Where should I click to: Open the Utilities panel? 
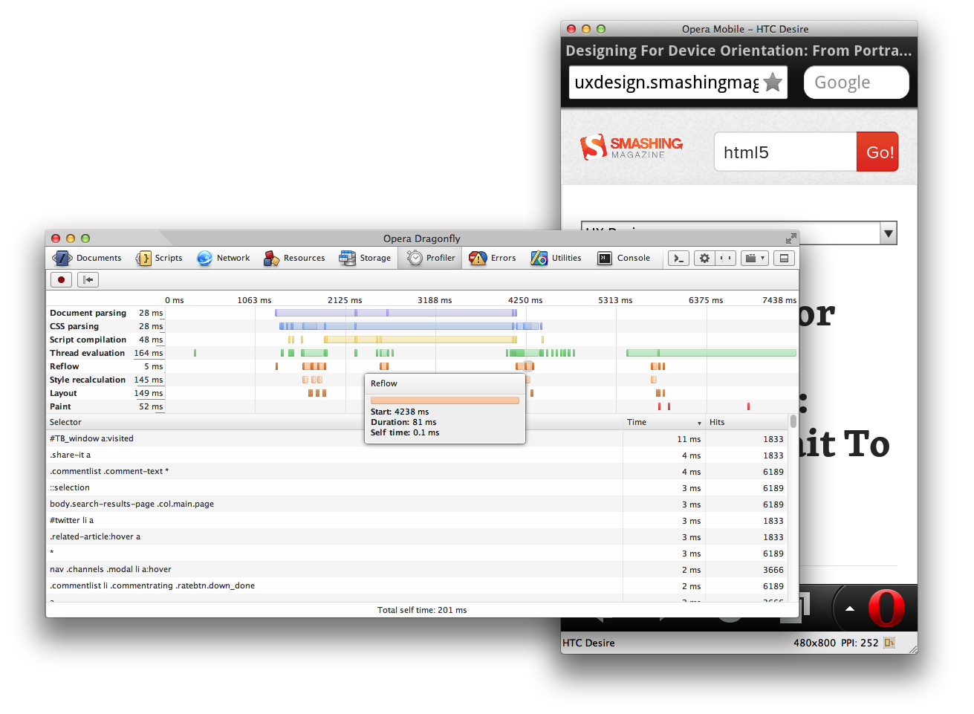tap(556, 258)
